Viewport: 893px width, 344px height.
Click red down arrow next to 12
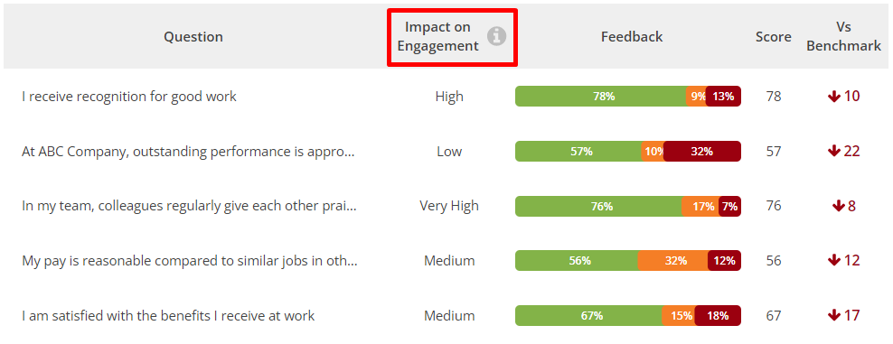pyautogui.click(x=833, y=261)
